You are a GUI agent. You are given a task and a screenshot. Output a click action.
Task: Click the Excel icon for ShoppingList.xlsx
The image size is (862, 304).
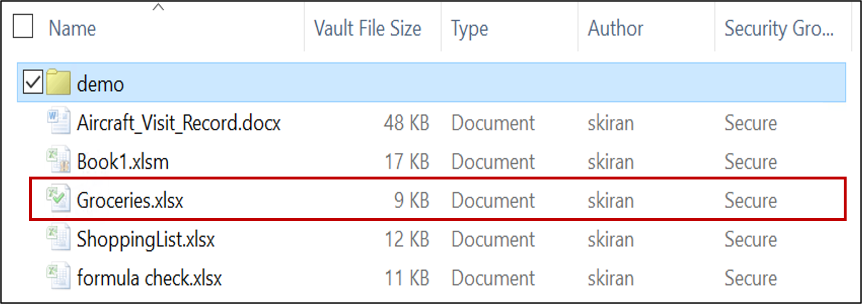pyautogui.click(x=58, y=238)
